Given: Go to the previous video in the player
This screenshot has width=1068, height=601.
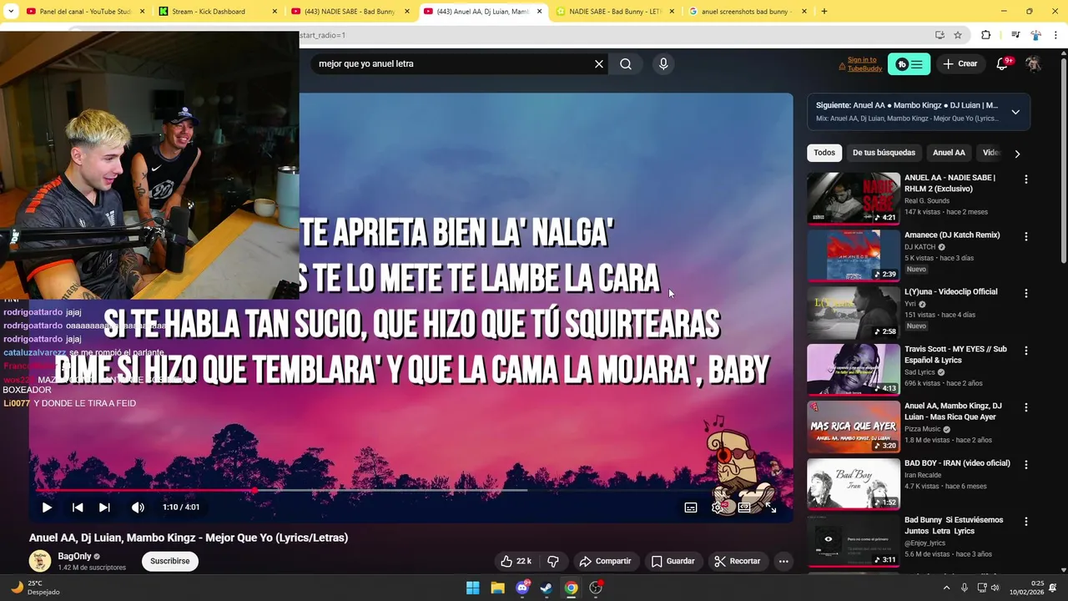Looking at the screenshot, I should pyautogui.click(x=78, y=508).
